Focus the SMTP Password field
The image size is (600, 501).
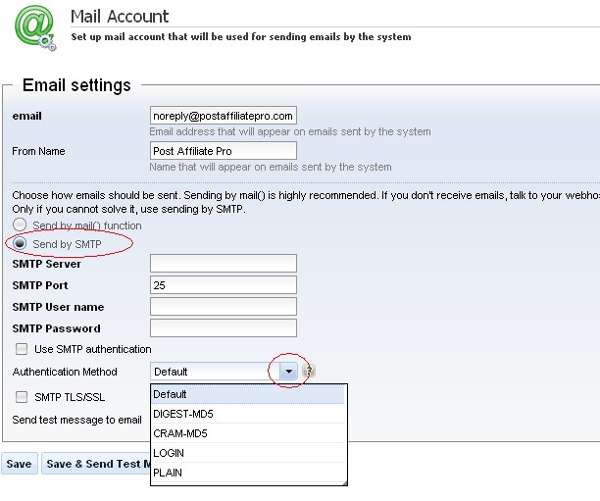click(x=223, y=328)
